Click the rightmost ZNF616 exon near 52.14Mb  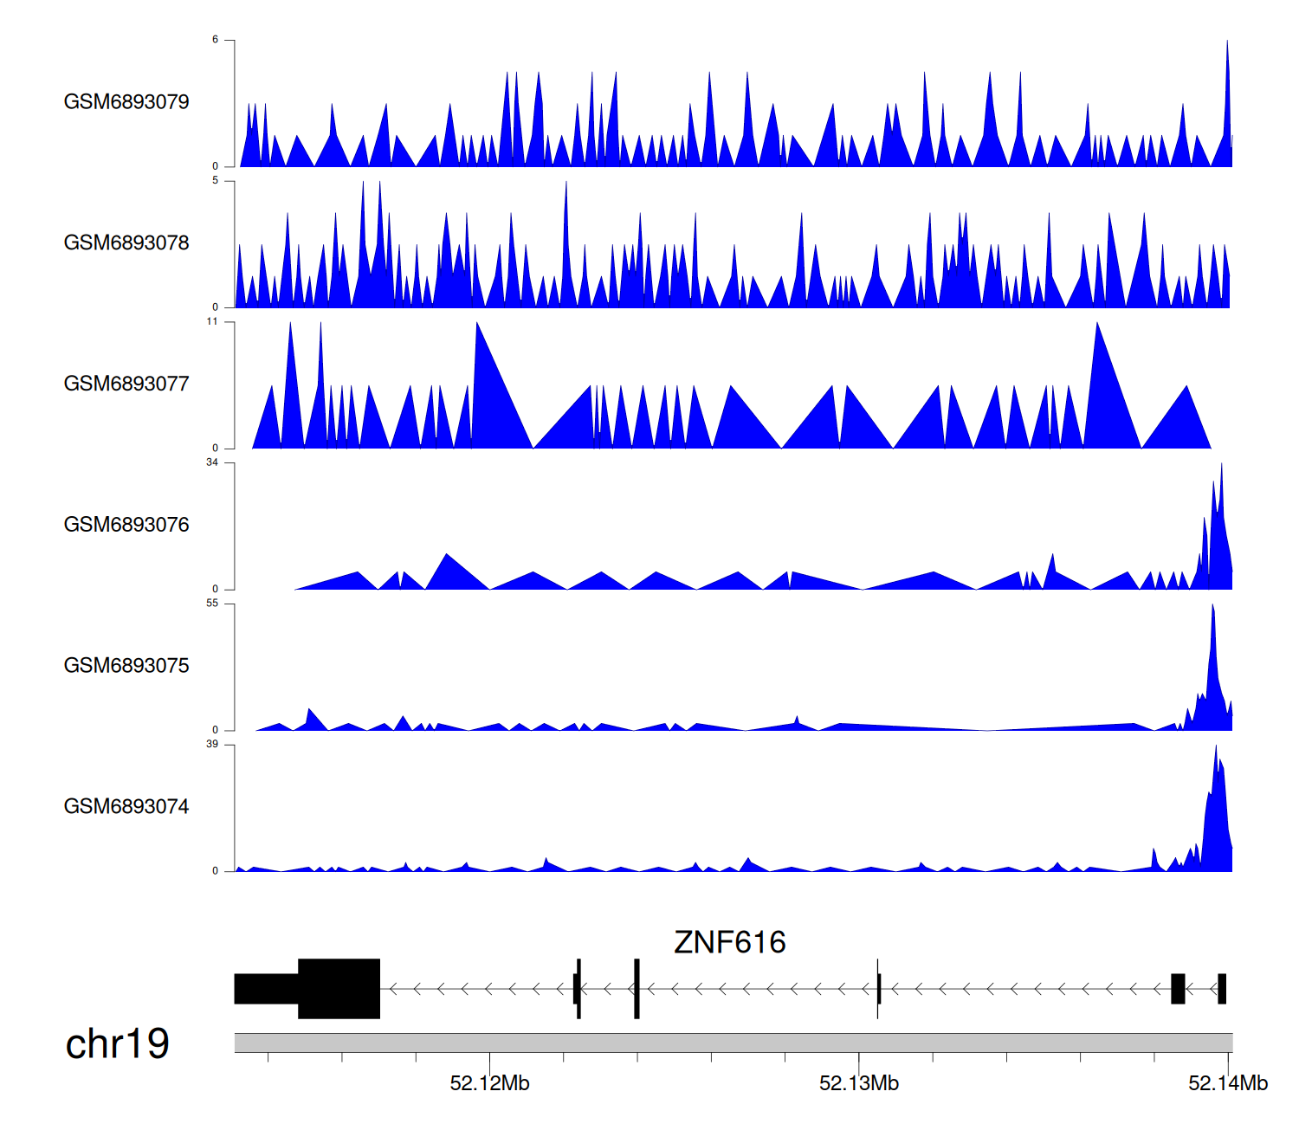(1222, 989)
